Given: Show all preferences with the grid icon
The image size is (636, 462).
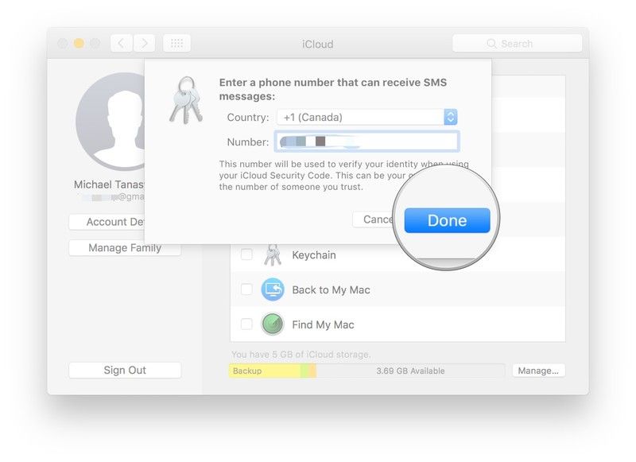Looking at the screenshot, I should click(x=176, y=44).
